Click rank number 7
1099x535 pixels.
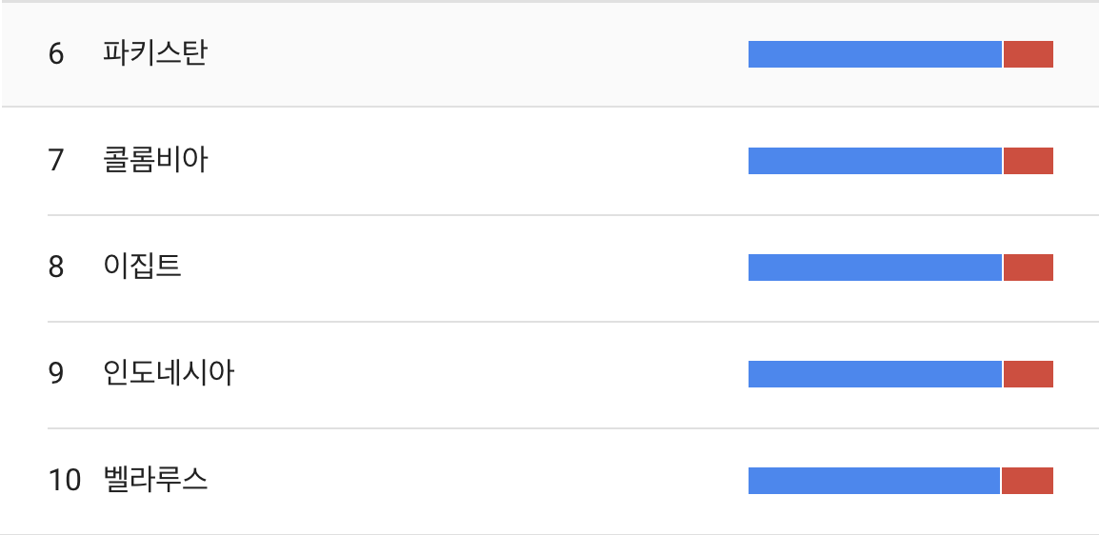tap(56, 161)
